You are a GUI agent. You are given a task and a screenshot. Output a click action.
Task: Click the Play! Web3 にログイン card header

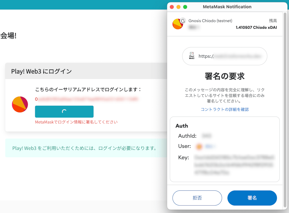tap(86, 71)
